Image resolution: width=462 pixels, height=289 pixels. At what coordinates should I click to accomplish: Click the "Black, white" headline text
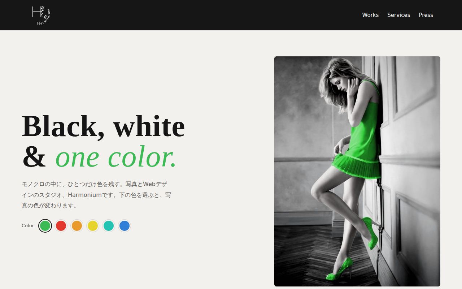[103, 126]
